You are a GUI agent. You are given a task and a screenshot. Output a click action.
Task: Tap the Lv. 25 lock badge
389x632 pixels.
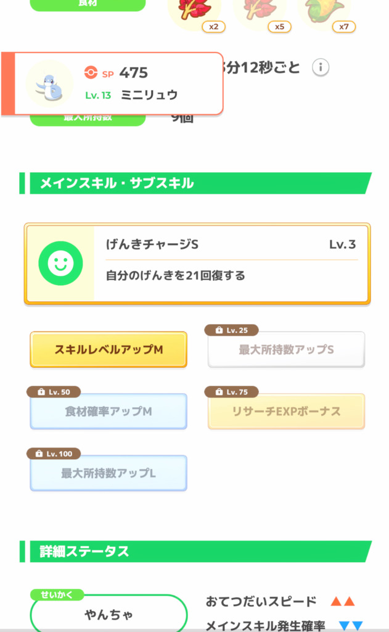point(232,330)
